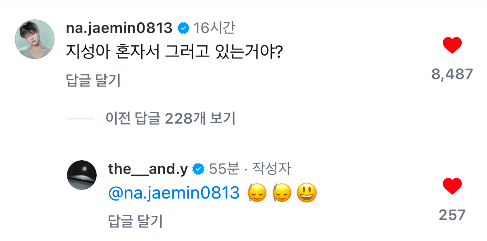Follow the blue @na.jaemin0813 mention

point(174,193)
